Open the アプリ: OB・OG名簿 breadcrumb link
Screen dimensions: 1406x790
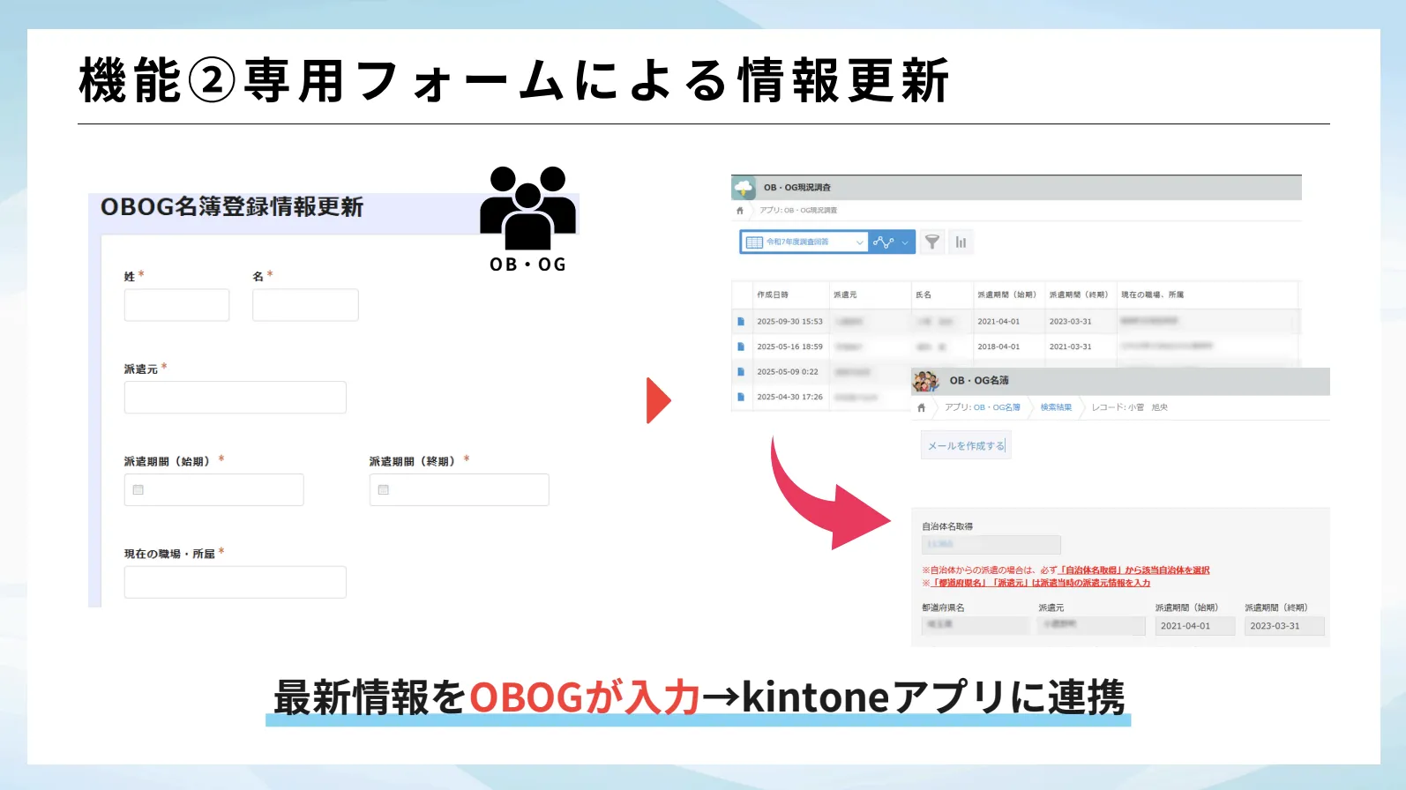point(982,407)
